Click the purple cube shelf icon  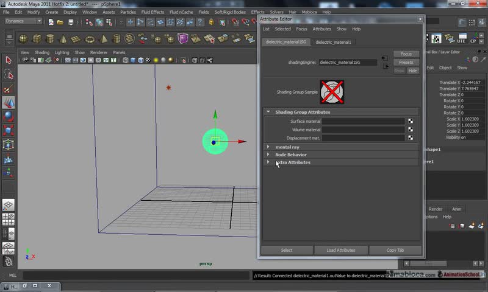pyautogui.click(x=182, y=38)
